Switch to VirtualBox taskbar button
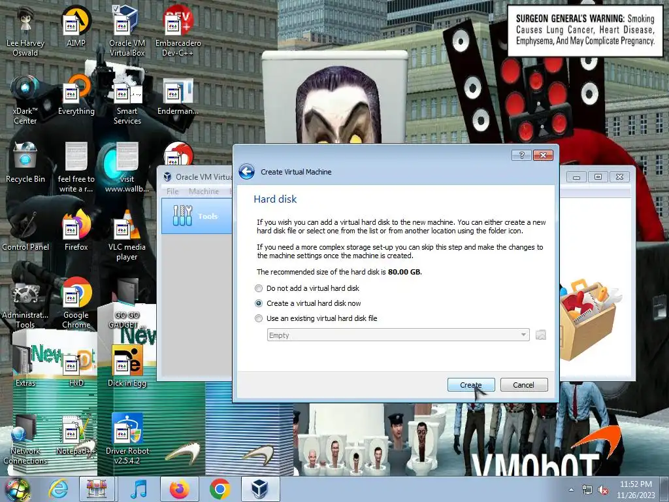Image resolution: width=669 pixels, height=502 pixels. click(x=260, y=490)
